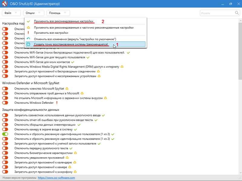Click yellow triangle beside биометрические характеристики
Viewport: 242px width, 181px height.
coord(75,153)
